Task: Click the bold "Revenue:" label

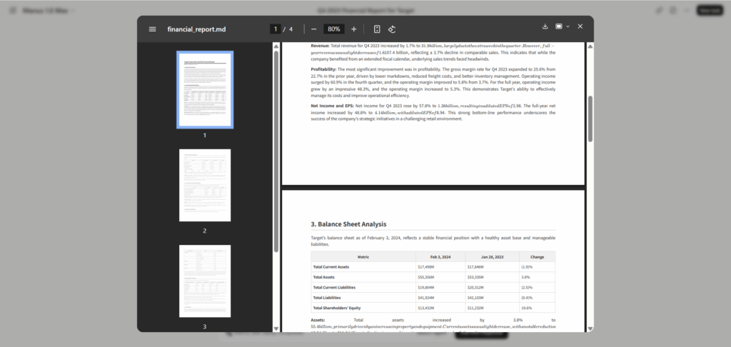Action: click(x=320, y=46)
